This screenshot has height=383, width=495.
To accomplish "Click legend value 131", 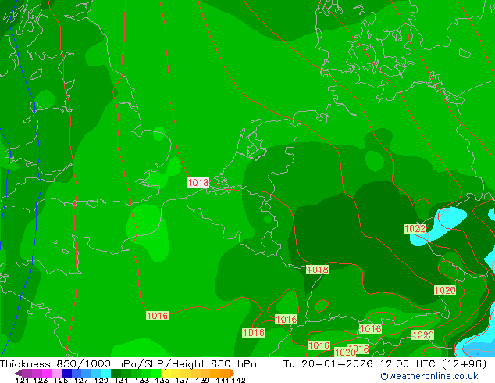I will 122,380.
